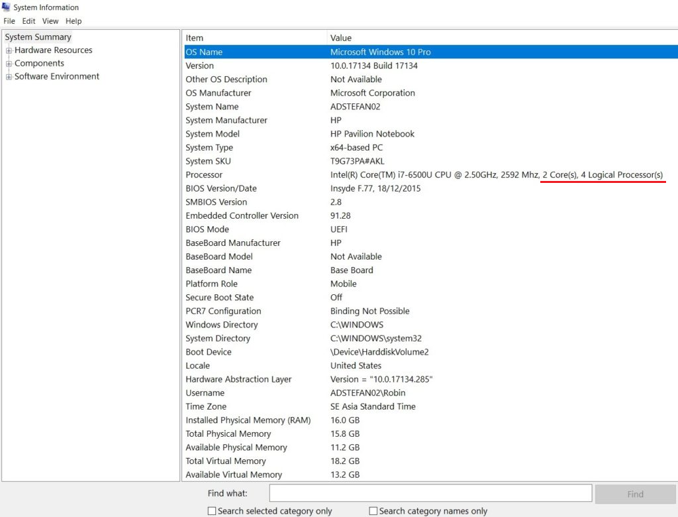The width and height of the screenshot is (678, 517).
Task: Open the Help menu
Action: click(x=73, y=21)
